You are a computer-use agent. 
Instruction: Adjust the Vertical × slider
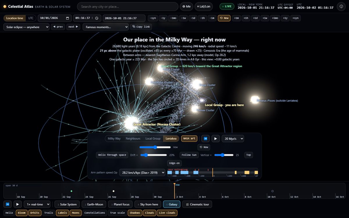224,155
